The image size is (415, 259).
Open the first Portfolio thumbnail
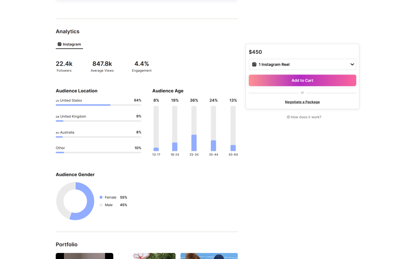(x=84, y=256)
